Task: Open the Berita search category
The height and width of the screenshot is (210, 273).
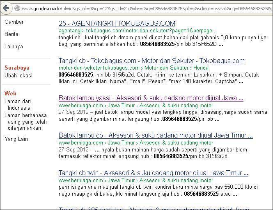Action: 11,34
